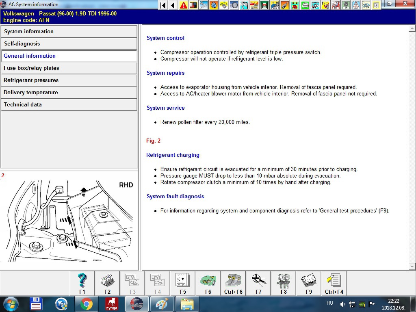
Task: Open the white car on green icon
Action: click(305, 5)
